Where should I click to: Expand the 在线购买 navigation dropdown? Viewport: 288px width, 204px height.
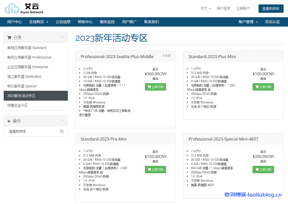pyautogui.click(x=39, y=22)
